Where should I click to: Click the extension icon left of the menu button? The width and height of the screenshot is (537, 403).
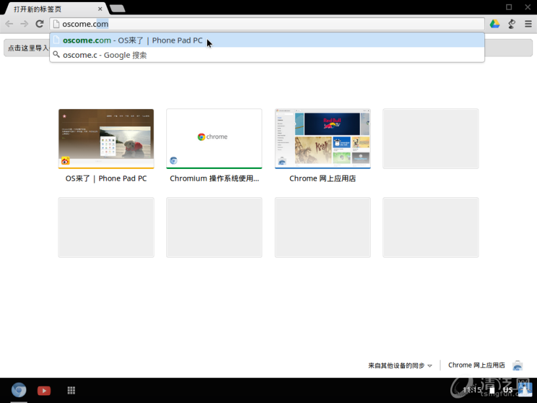coord(512,24)
